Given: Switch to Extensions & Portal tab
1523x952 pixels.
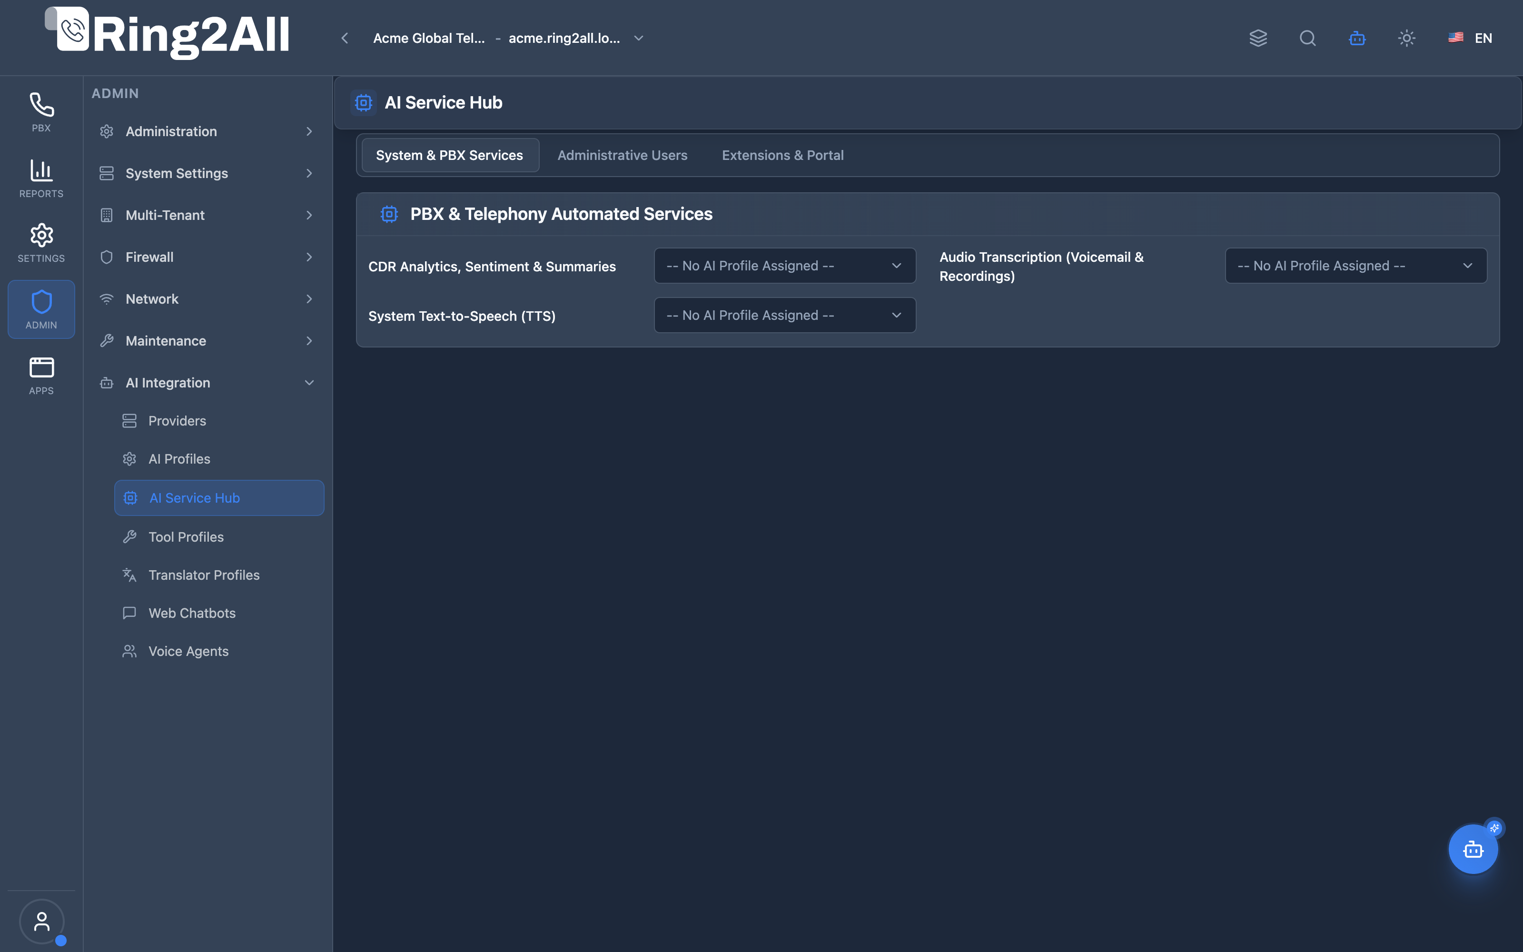Looking at the screenshot, I should click(x=782, y=155).
